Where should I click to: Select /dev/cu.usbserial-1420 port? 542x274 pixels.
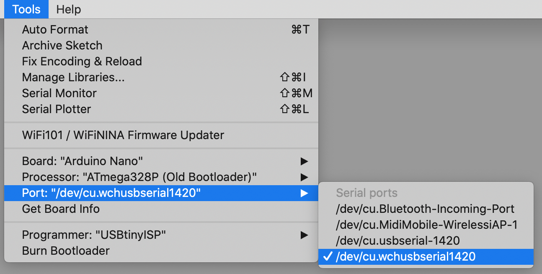coord(426,241)
